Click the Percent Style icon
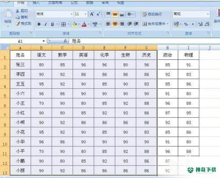This screenshot has height=178, width=220. tap(186, 24)
